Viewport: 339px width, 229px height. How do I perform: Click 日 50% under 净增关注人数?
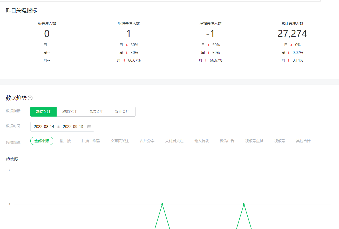211,45
